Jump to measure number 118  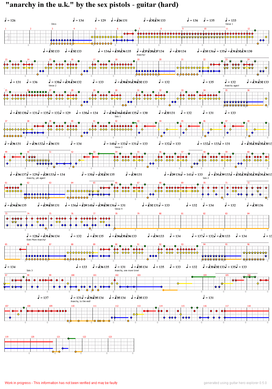coord(249,306)
